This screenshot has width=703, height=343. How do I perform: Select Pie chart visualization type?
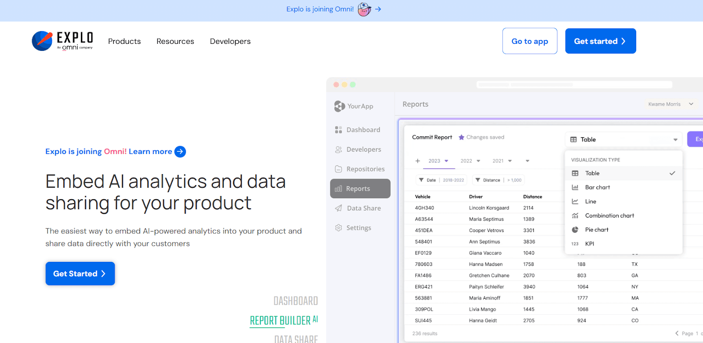[623, 229]
